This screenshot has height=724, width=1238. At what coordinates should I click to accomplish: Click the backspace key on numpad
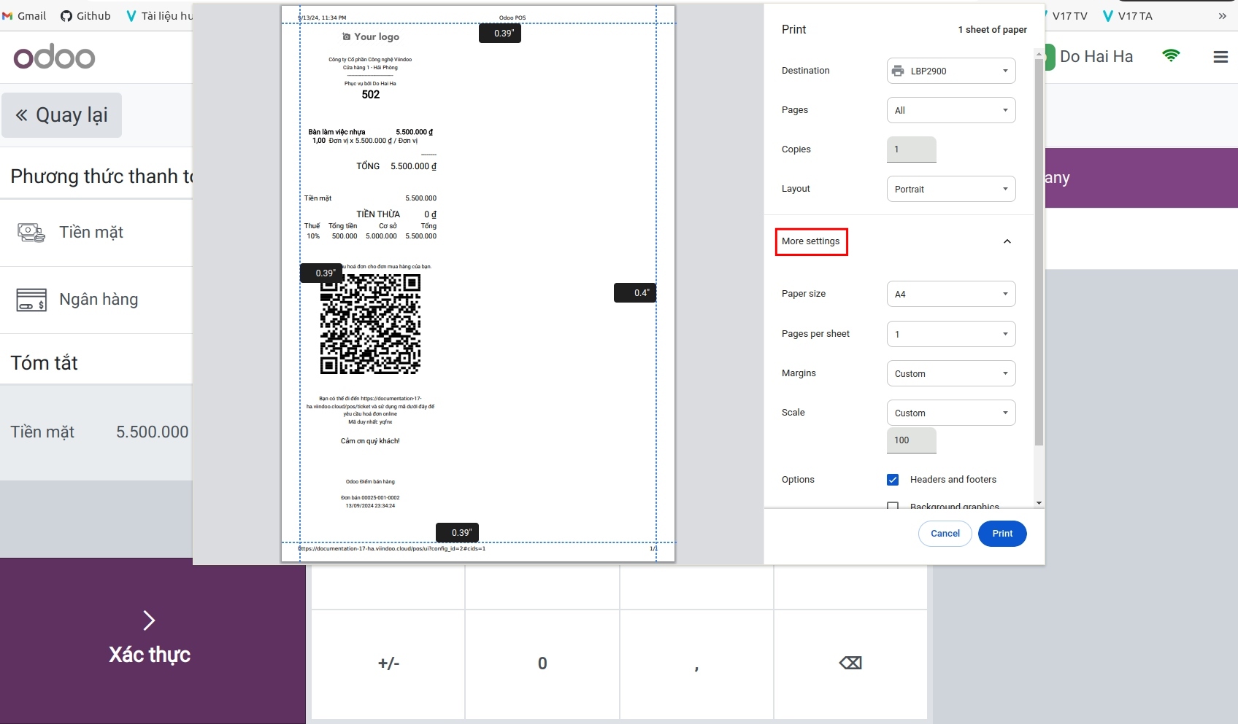850,663
